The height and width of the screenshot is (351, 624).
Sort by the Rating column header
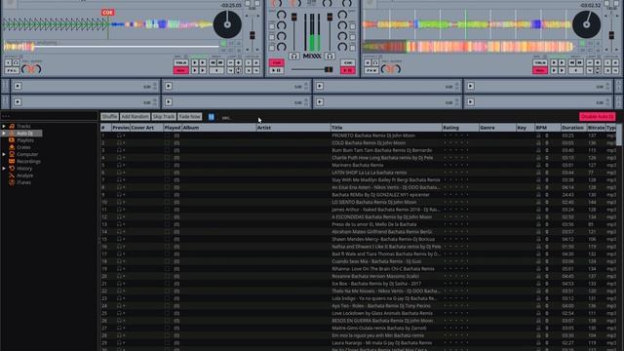pyautogui.click(x=460, y=128)
